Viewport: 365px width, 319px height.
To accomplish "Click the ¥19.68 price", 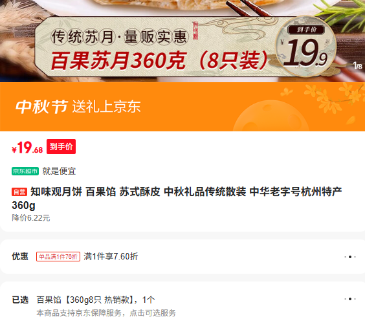I will [x=27, y=148].
